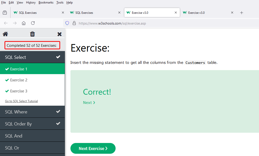259x156 pixels.
Task: Click the browser home icon
Action: tap(24, 23)
